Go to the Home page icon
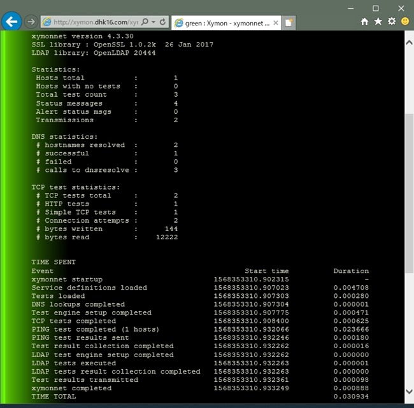Image resolution: width=414 pixels, height=408 pixels. [x=364, y=22]
